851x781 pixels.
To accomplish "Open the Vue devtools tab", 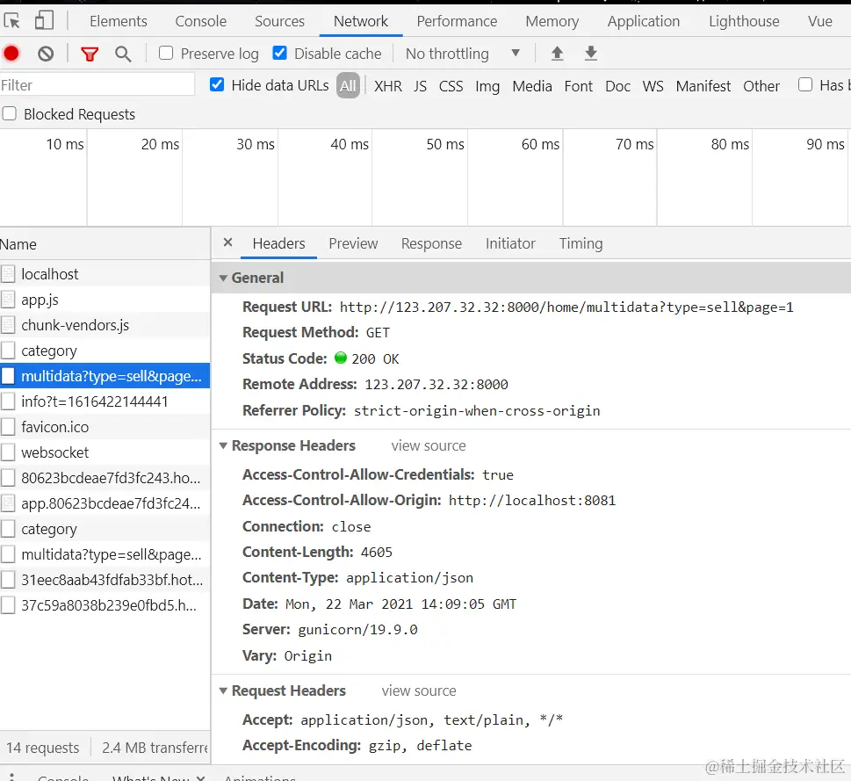I will [820, 21].
